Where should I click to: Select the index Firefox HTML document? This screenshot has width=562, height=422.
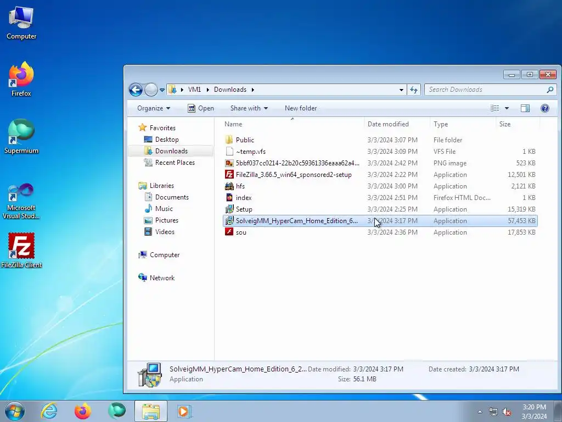[x=380, y=198]
